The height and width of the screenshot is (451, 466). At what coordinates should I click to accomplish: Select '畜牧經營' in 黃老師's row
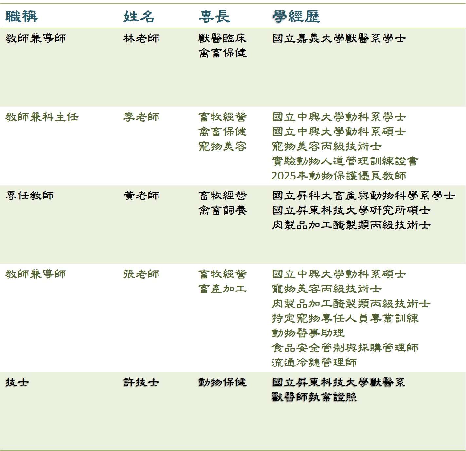click(222, 196)
